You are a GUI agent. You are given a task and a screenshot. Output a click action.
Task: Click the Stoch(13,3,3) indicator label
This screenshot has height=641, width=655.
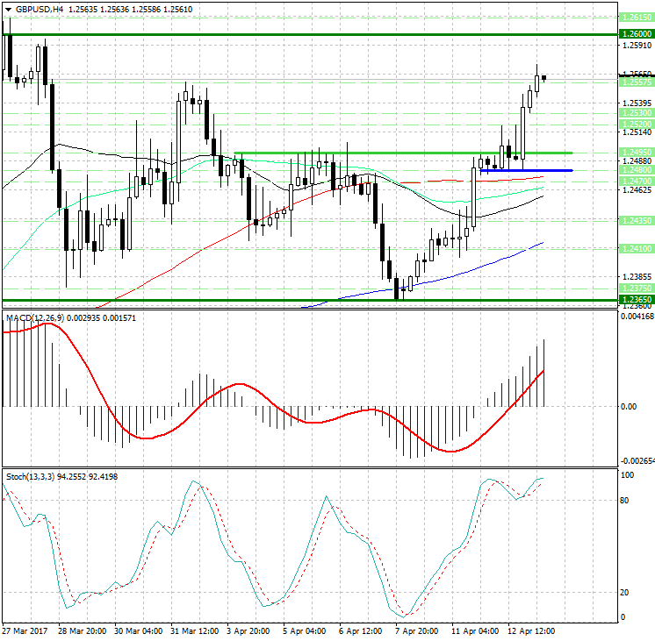click(x=31, y=476)
